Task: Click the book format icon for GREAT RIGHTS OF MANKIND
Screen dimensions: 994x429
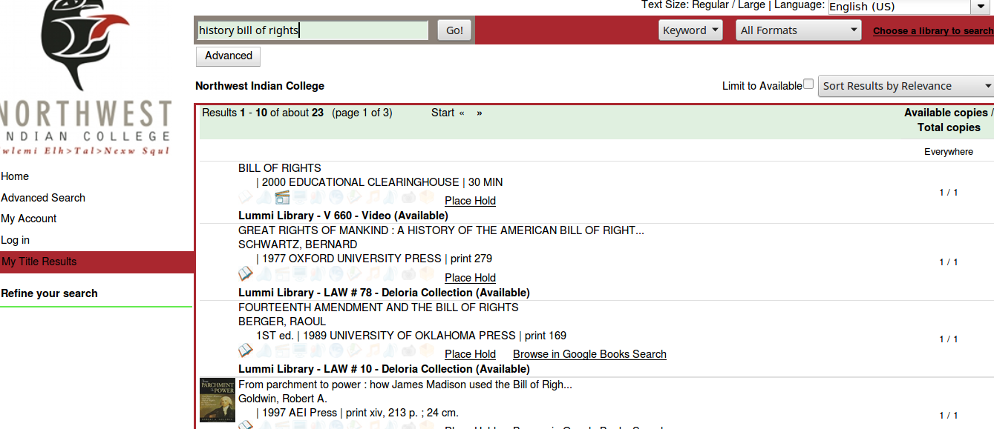Action: [246, 274]
